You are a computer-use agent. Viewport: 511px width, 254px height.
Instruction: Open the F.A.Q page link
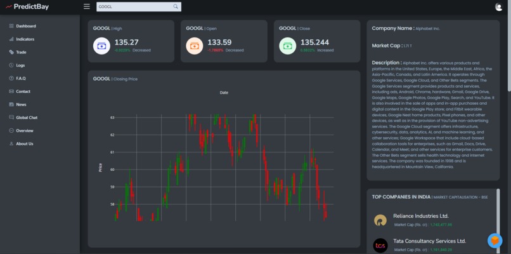(21, 78)
